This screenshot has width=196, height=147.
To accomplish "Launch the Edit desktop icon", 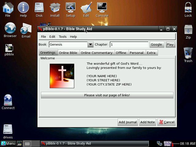I will click(86, 9).
